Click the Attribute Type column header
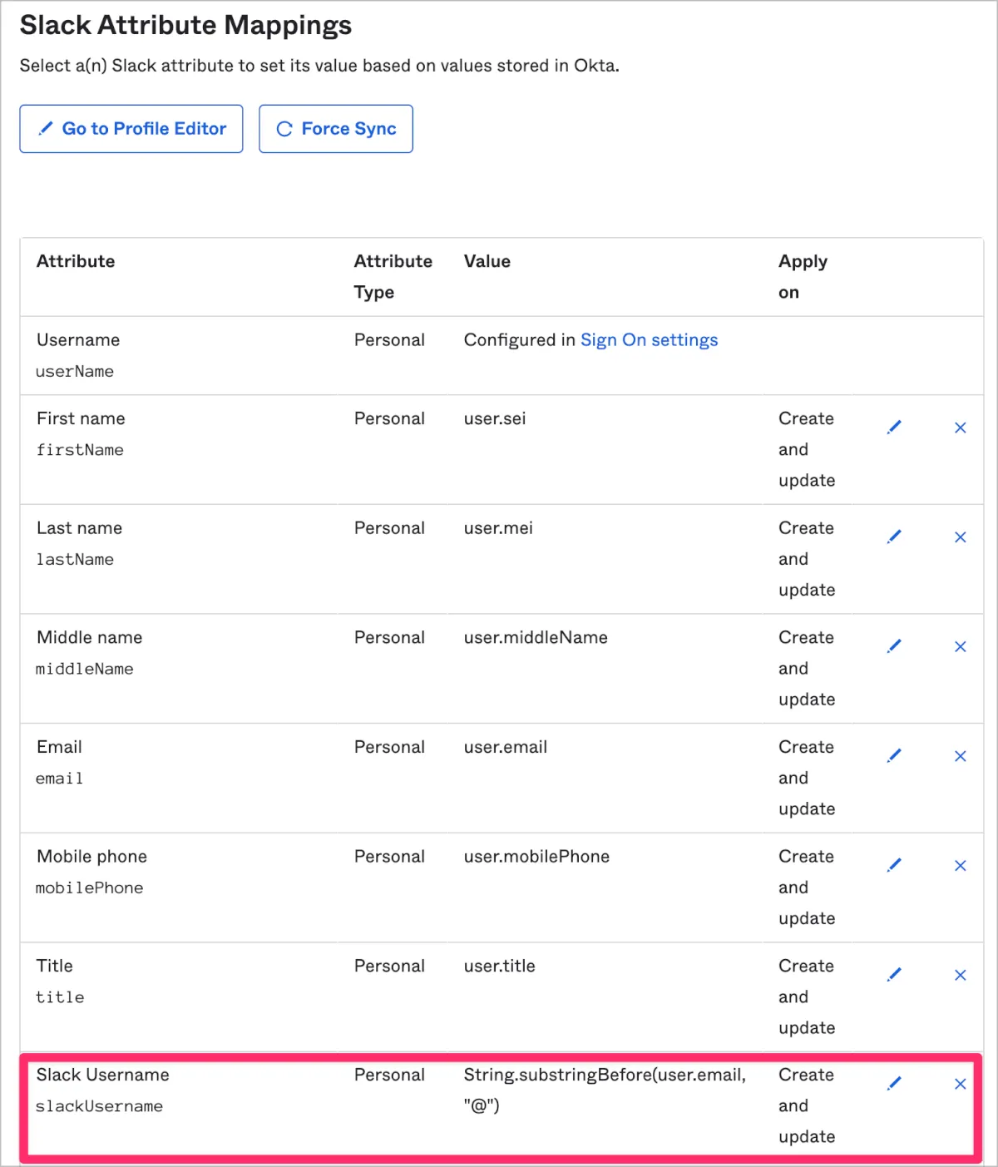This screenshot has width=998, height=1167. pos(393,276)
